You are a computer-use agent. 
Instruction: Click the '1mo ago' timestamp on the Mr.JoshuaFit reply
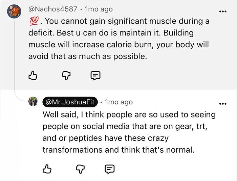[119, 102]
